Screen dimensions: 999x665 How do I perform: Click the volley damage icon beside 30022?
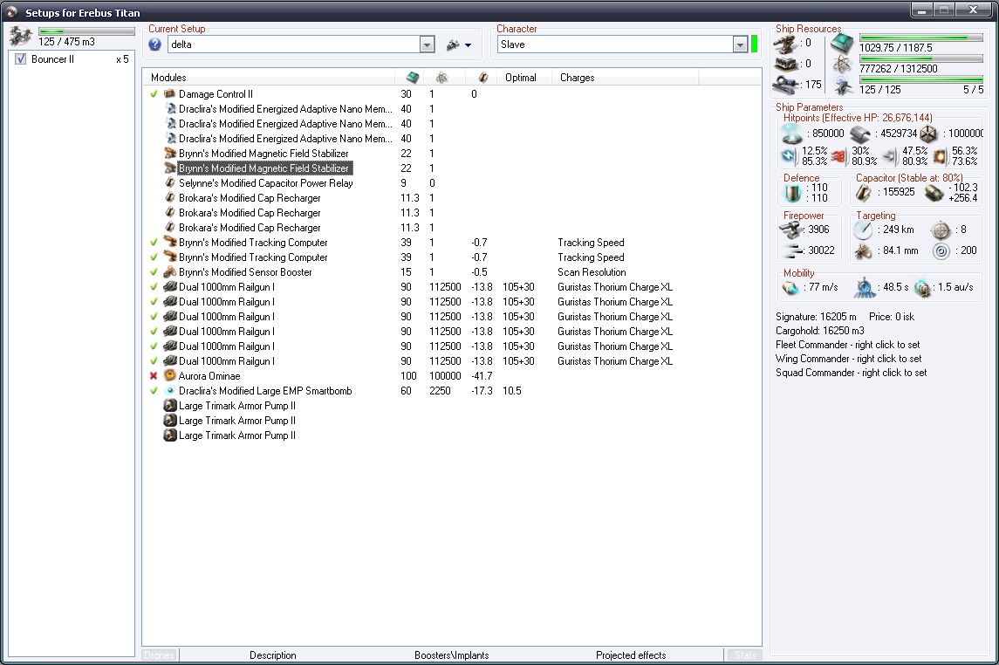pyautogui.click(x=793, y=251)
